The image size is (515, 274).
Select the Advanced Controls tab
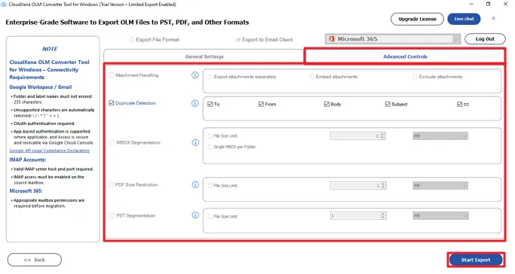[x=405, y=56]
